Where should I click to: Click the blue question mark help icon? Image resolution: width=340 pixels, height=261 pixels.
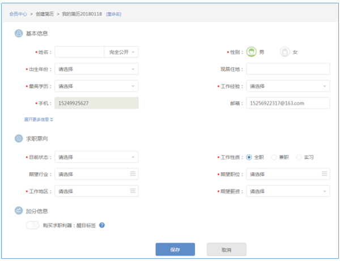[x=102, y=225]
